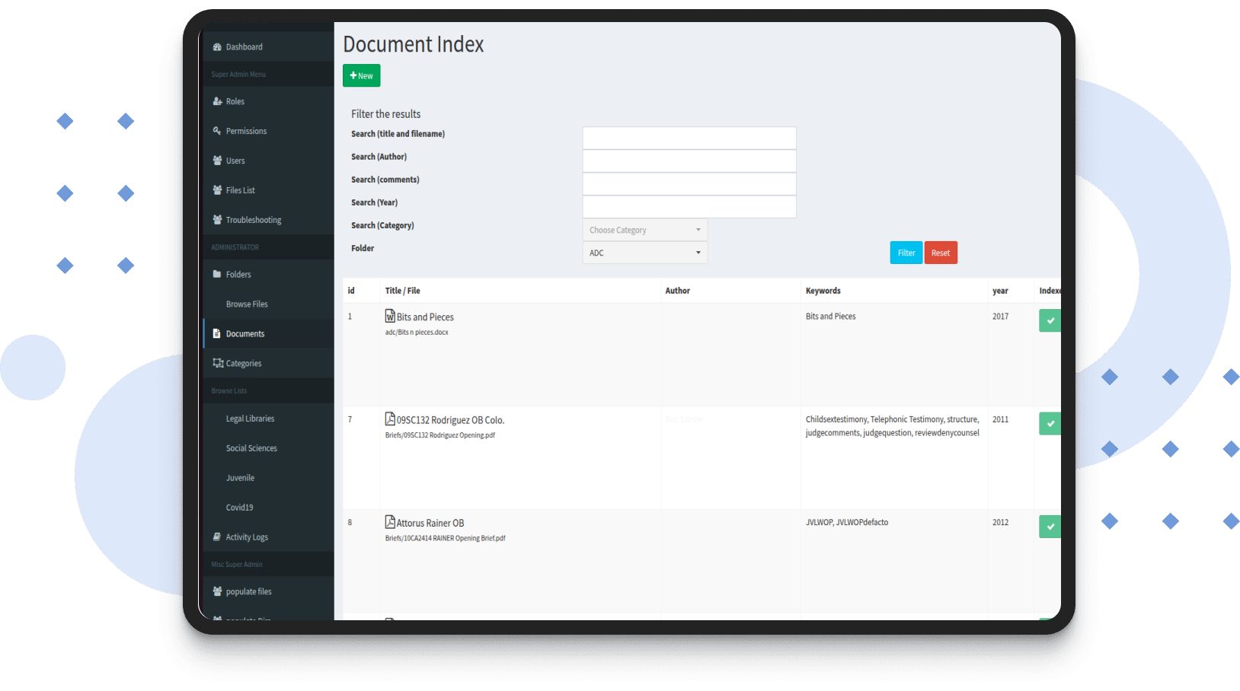Focus the Search title and filename field
The height and width of the screenshot is (691, 1240).
pos(689,138)
